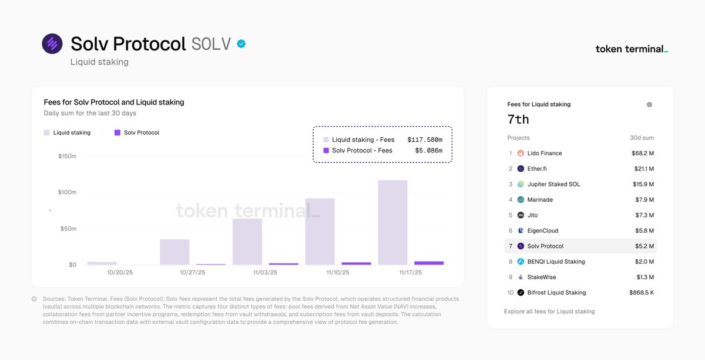Open the Token Terminal home logo
Screen dimensions: 705x360
coord(630,49)
